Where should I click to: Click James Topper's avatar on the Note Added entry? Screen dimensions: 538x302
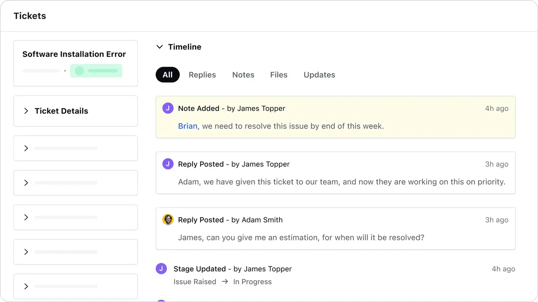click(x=168, y=108)
